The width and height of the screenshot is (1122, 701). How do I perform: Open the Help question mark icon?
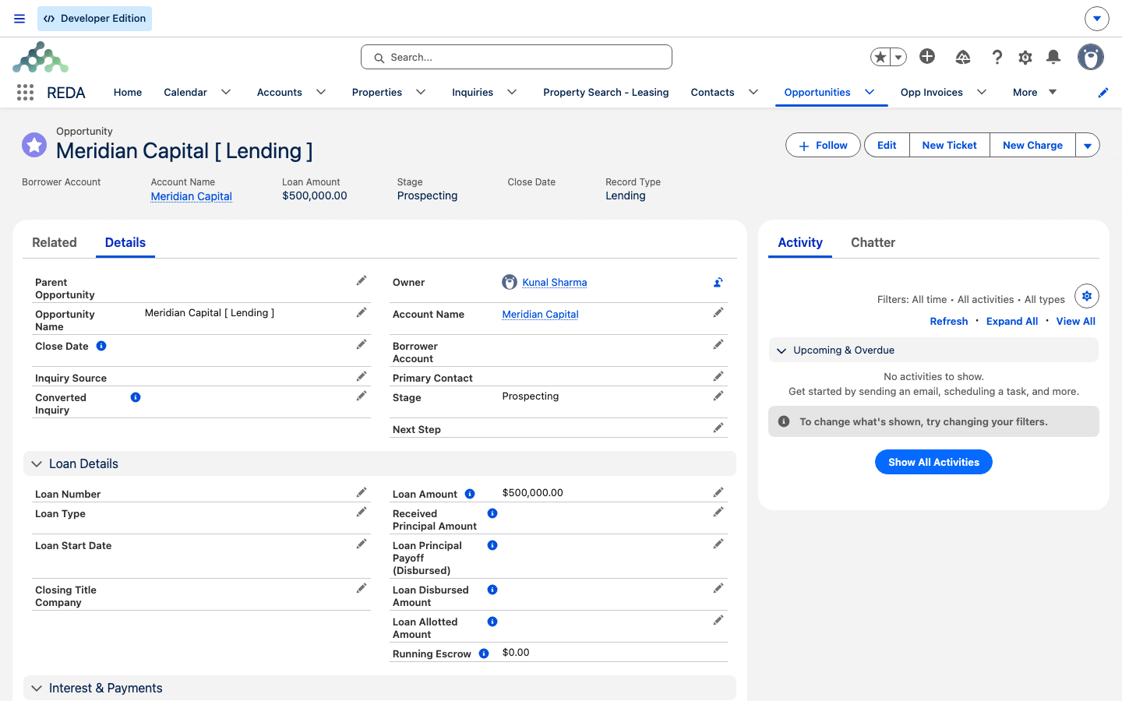[997, 57]
